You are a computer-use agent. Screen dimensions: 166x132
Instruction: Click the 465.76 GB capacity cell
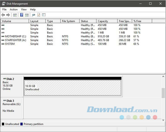(x=104, y=40)
